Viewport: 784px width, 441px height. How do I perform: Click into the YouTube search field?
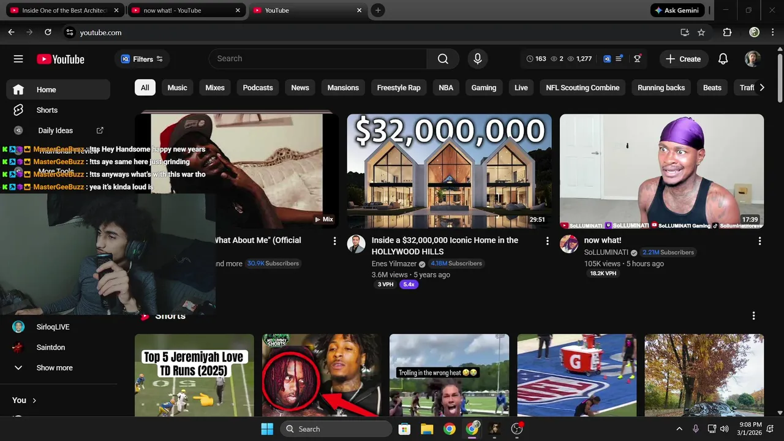coord(318,59)
